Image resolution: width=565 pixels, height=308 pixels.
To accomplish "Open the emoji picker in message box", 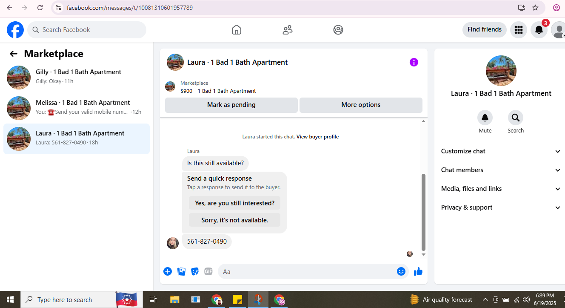I will [401, 271].
